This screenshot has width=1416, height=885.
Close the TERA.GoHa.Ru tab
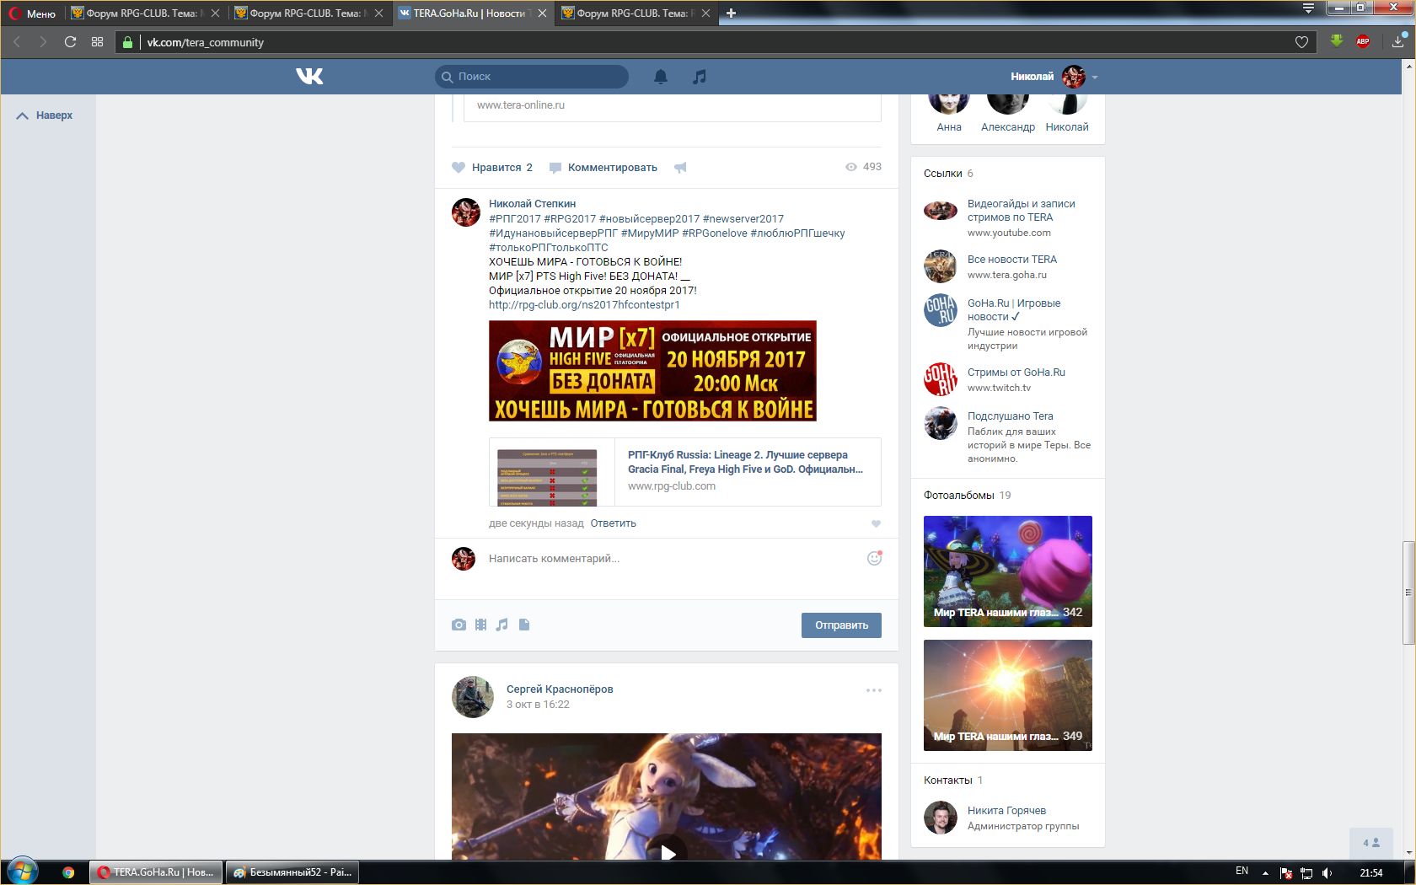[542, 13]
